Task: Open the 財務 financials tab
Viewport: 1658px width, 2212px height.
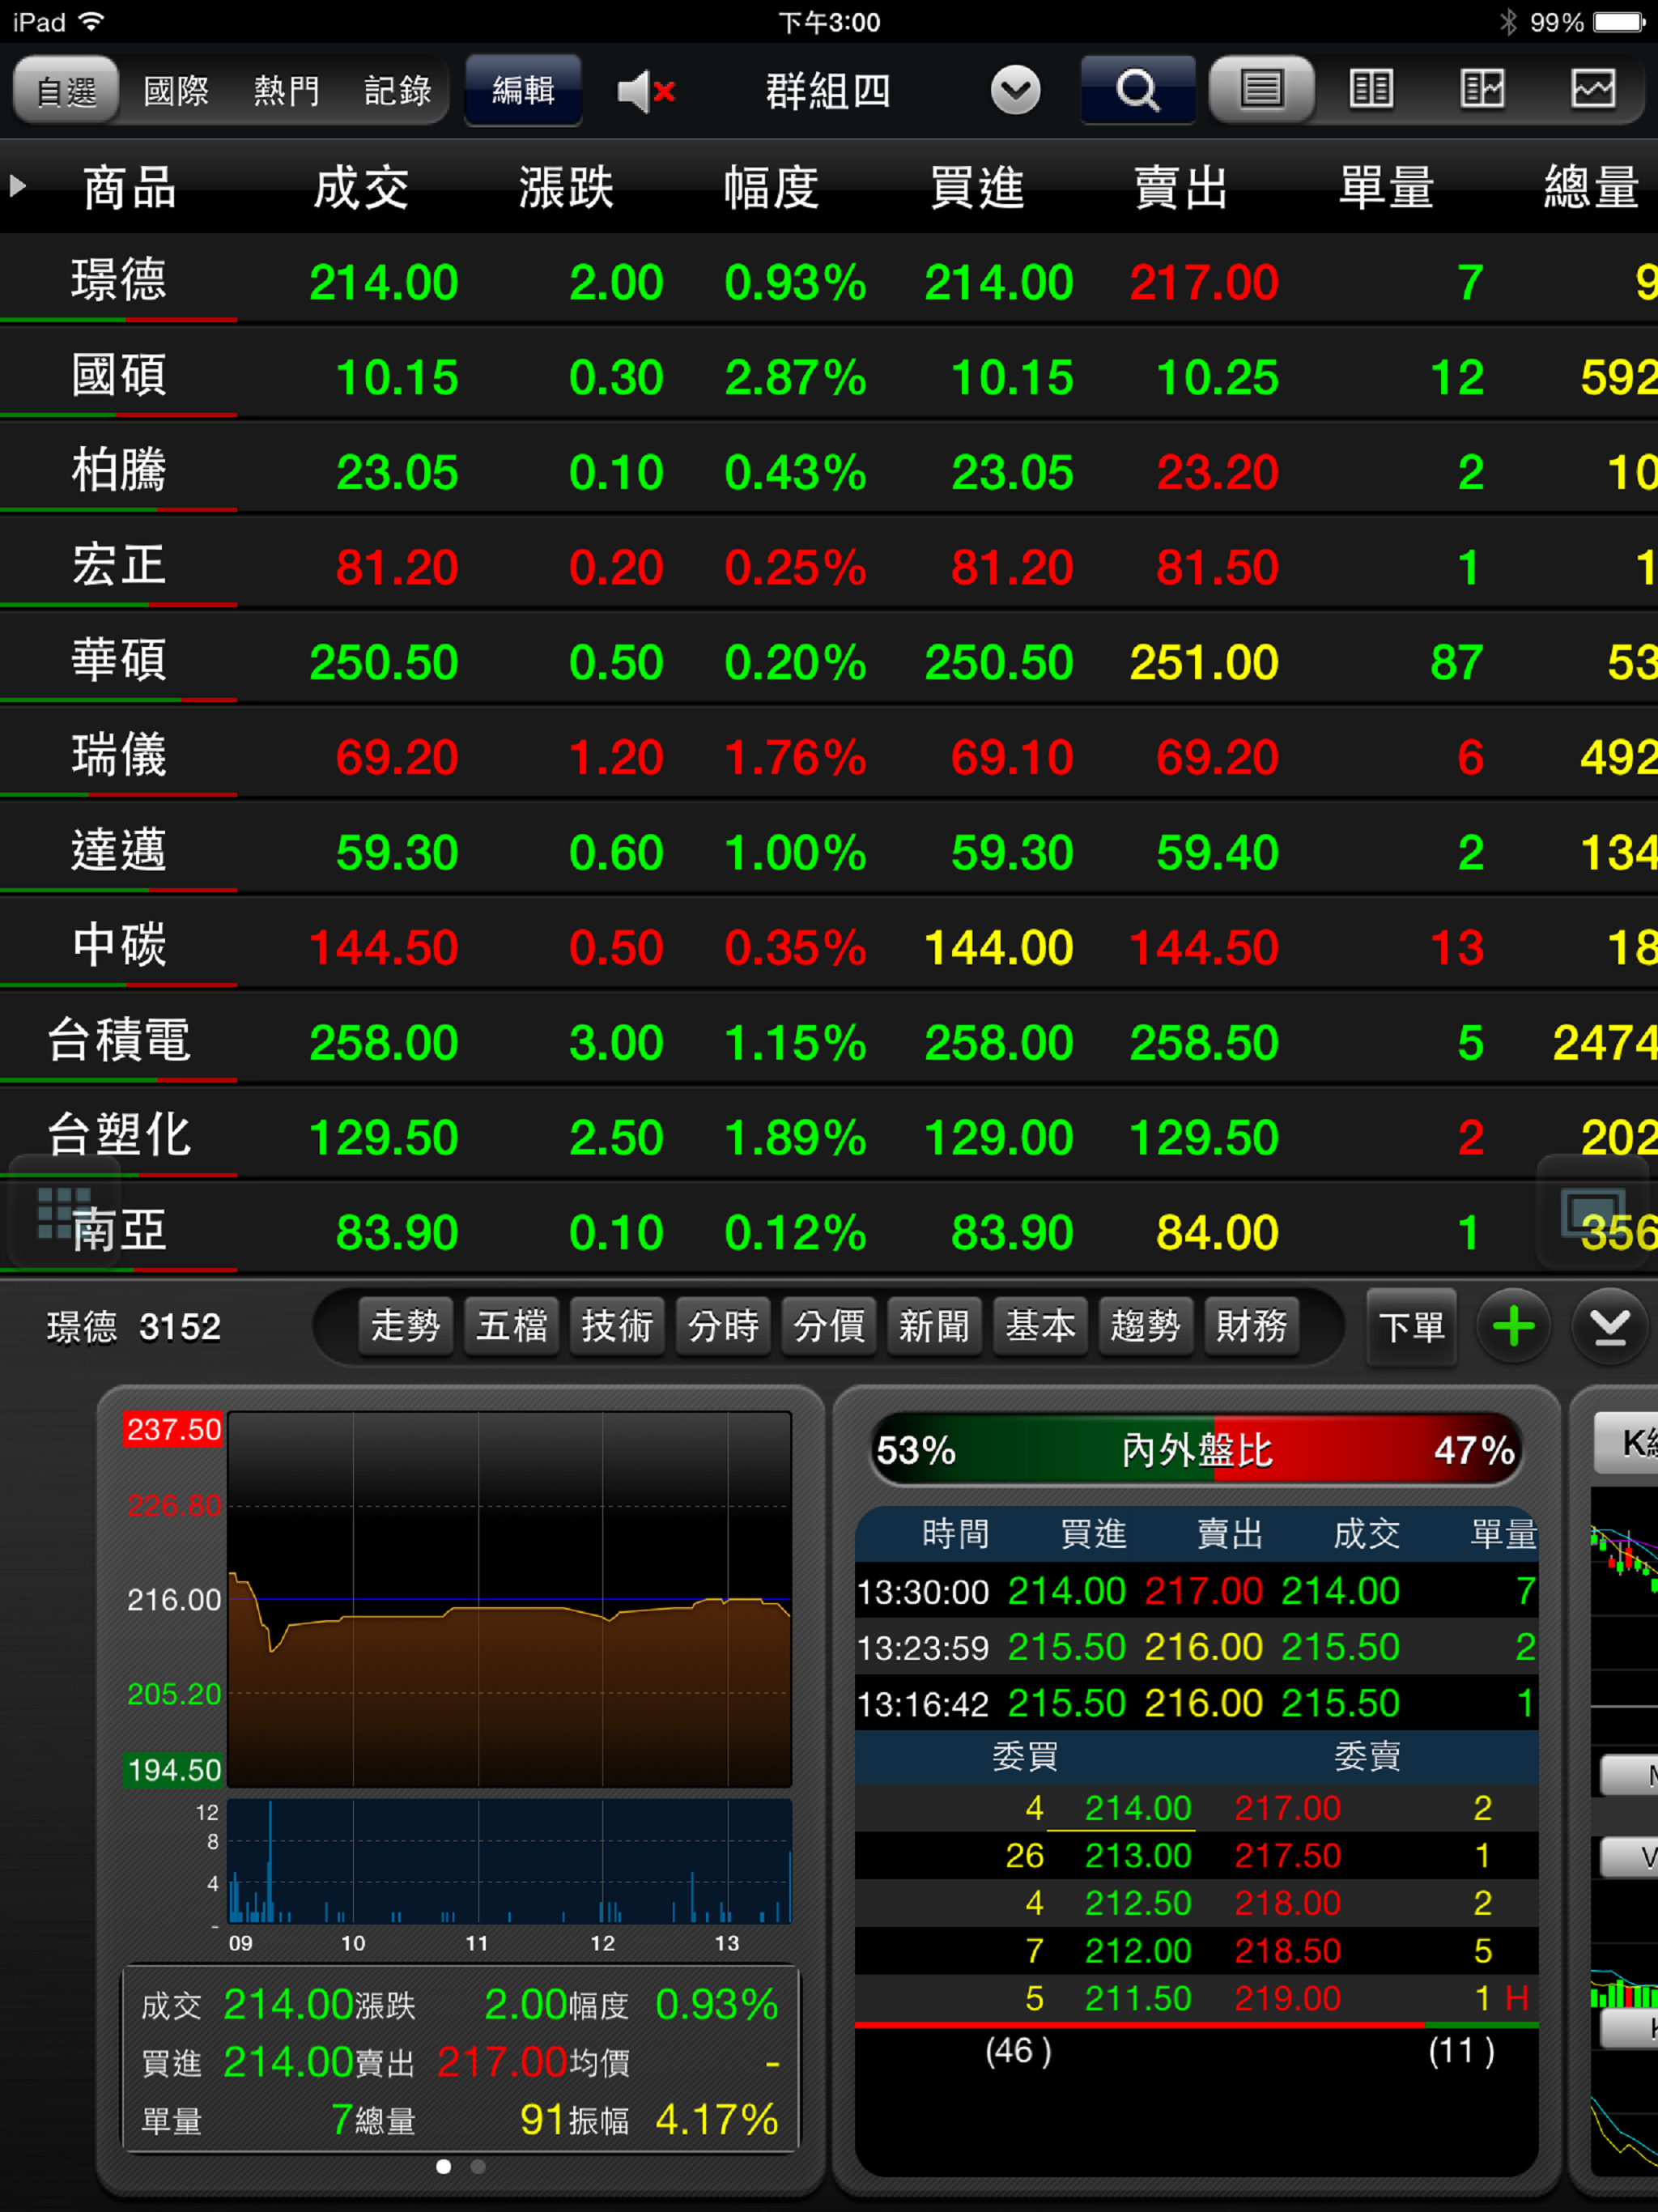Action: (x=1251, y=1326)
